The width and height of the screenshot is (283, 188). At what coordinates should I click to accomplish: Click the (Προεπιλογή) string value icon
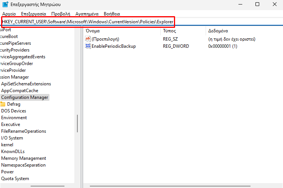point(88,39)
